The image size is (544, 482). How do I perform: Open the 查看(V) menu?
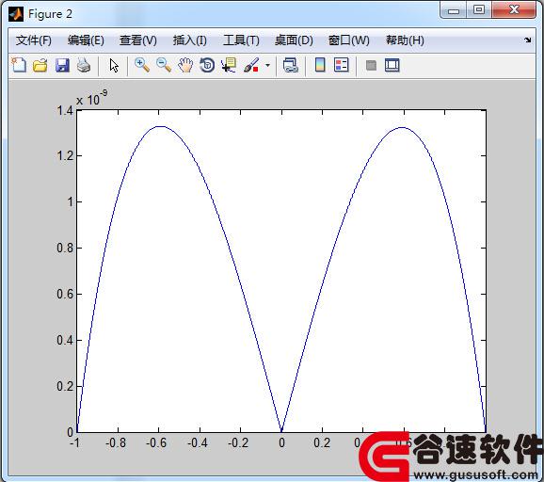(x=138, y=40)
